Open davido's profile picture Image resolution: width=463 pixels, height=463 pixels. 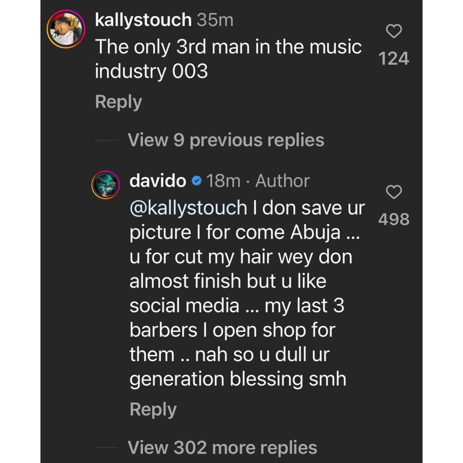[105, 185]
